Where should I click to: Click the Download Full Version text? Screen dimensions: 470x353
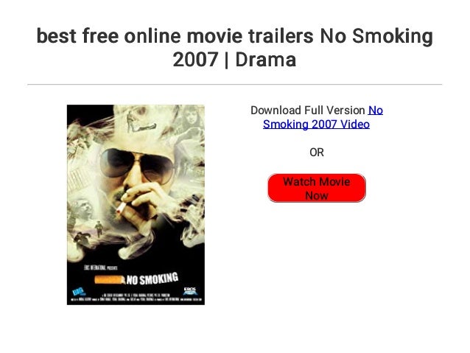tap(307, 111)
